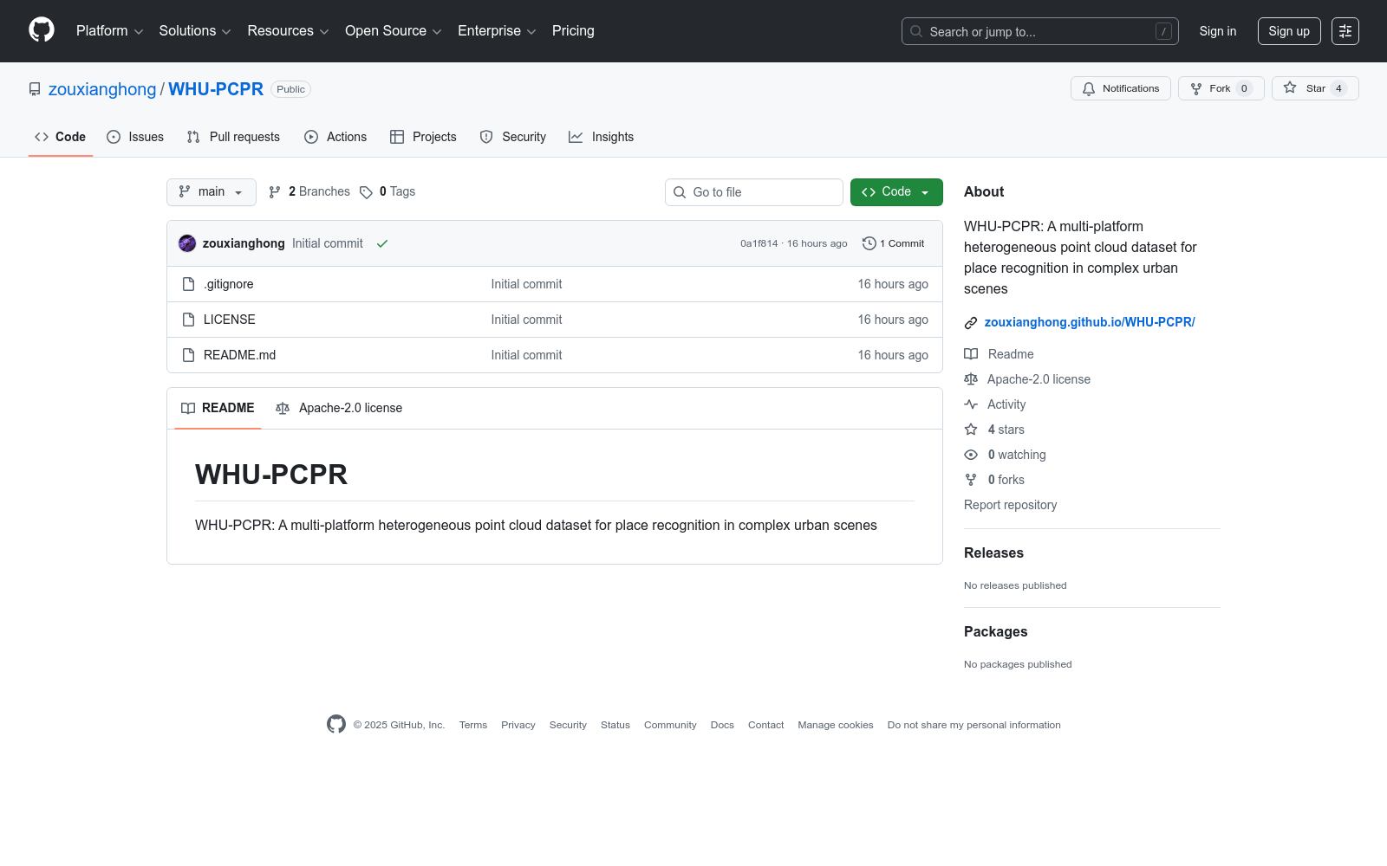This screenshot has height=866, width=1387.
Task: Open the Pricing page
Action: pos(573,31)
